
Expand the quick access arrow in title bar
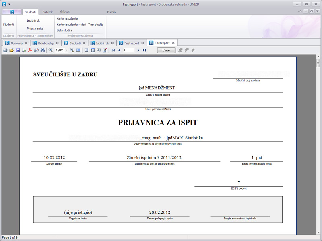9,4
